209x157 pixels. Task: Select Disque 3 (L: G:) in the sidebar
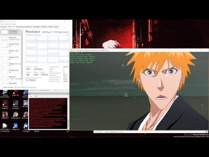10,65
